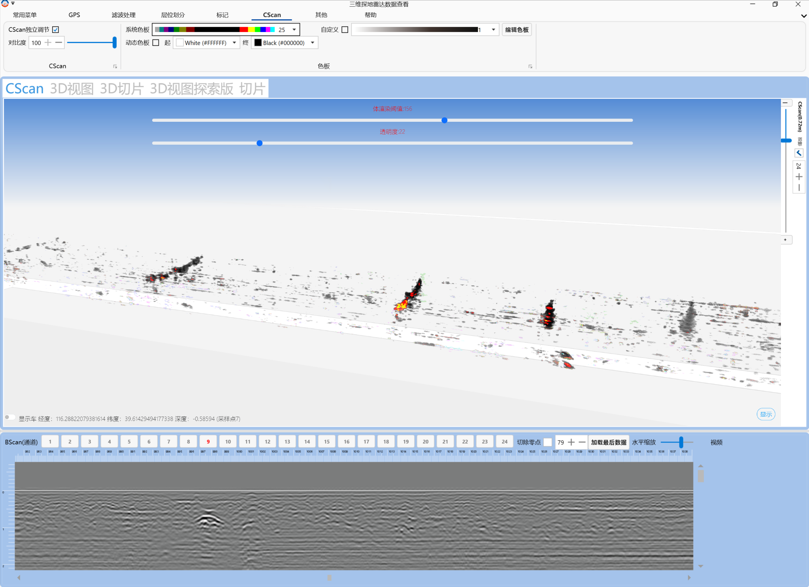Switch to the 3D切片 view tab
The image size is (809, 587).
tap(121, 89)
